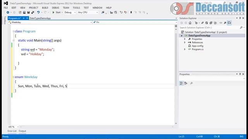Click the Solution Explorer Refresh icon

pos(207,23)
